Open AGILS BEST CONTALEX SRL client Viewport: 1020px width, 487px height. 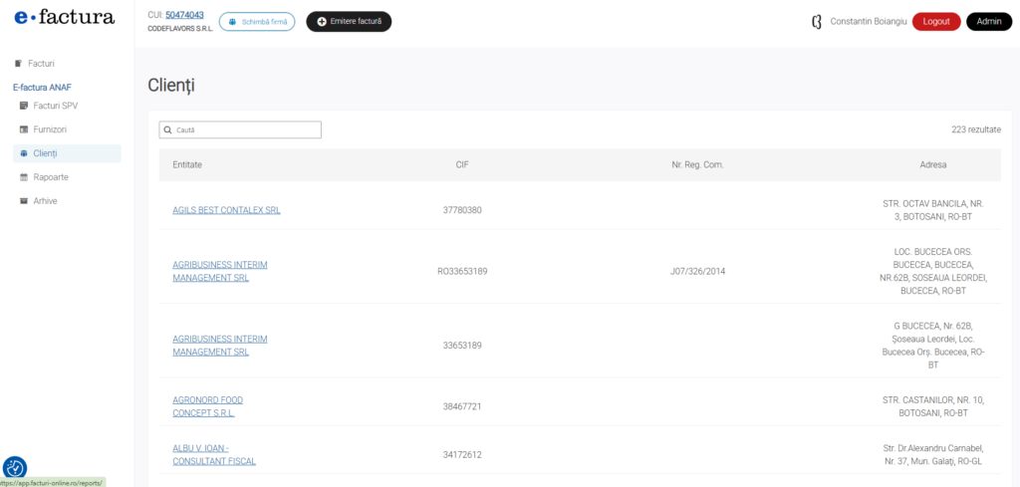click(x=226, y=210)
